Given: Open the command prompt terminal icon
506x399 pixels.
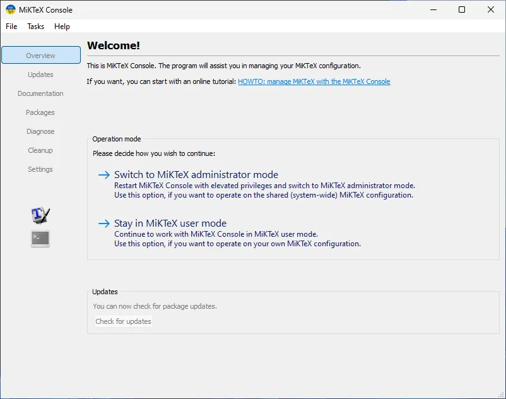Looking at the screenshot, I should click(x=40, y=239).
